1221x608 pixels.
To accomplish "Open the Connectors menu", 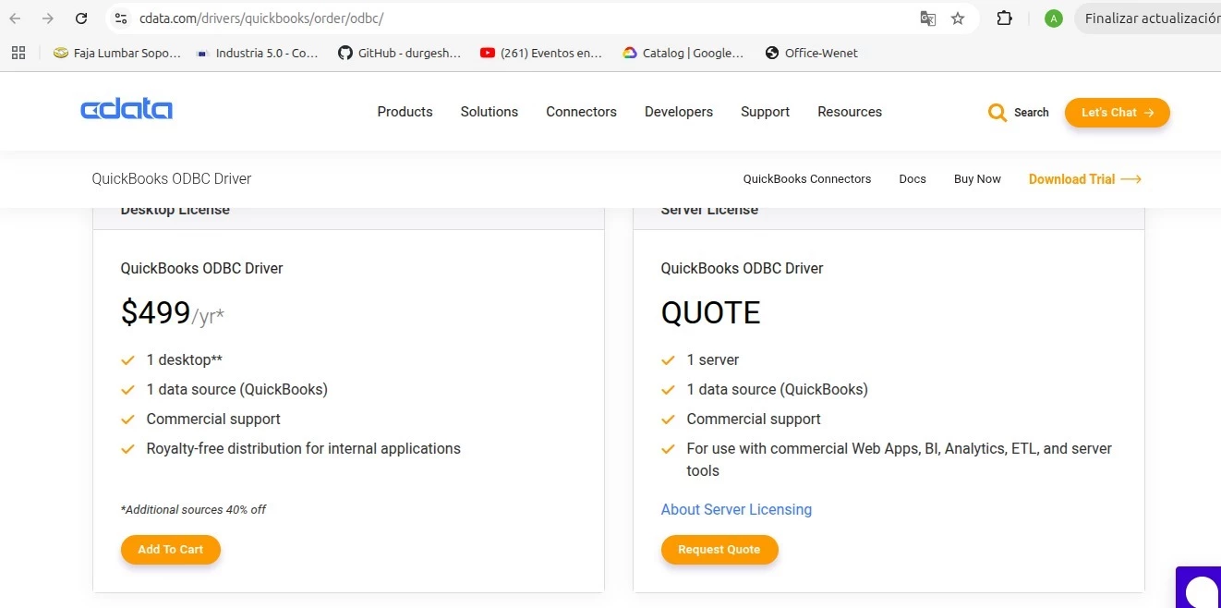I will (x=581, y=112).
